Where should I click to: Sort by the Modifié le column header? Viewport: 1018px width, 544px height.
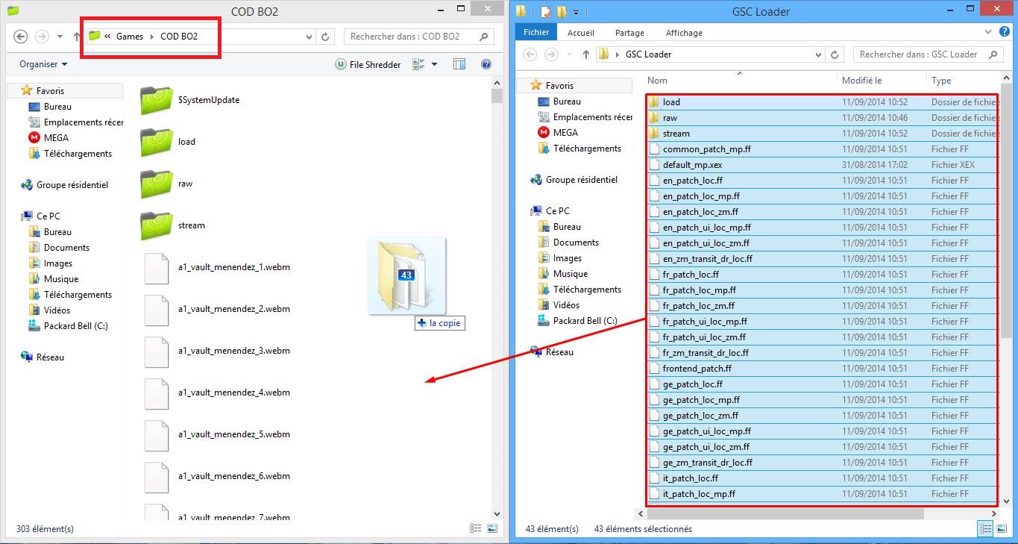861,81
